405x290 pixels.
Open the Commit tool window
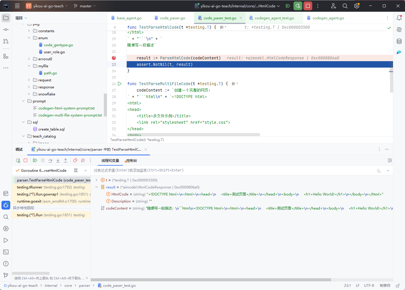point(6,30)
